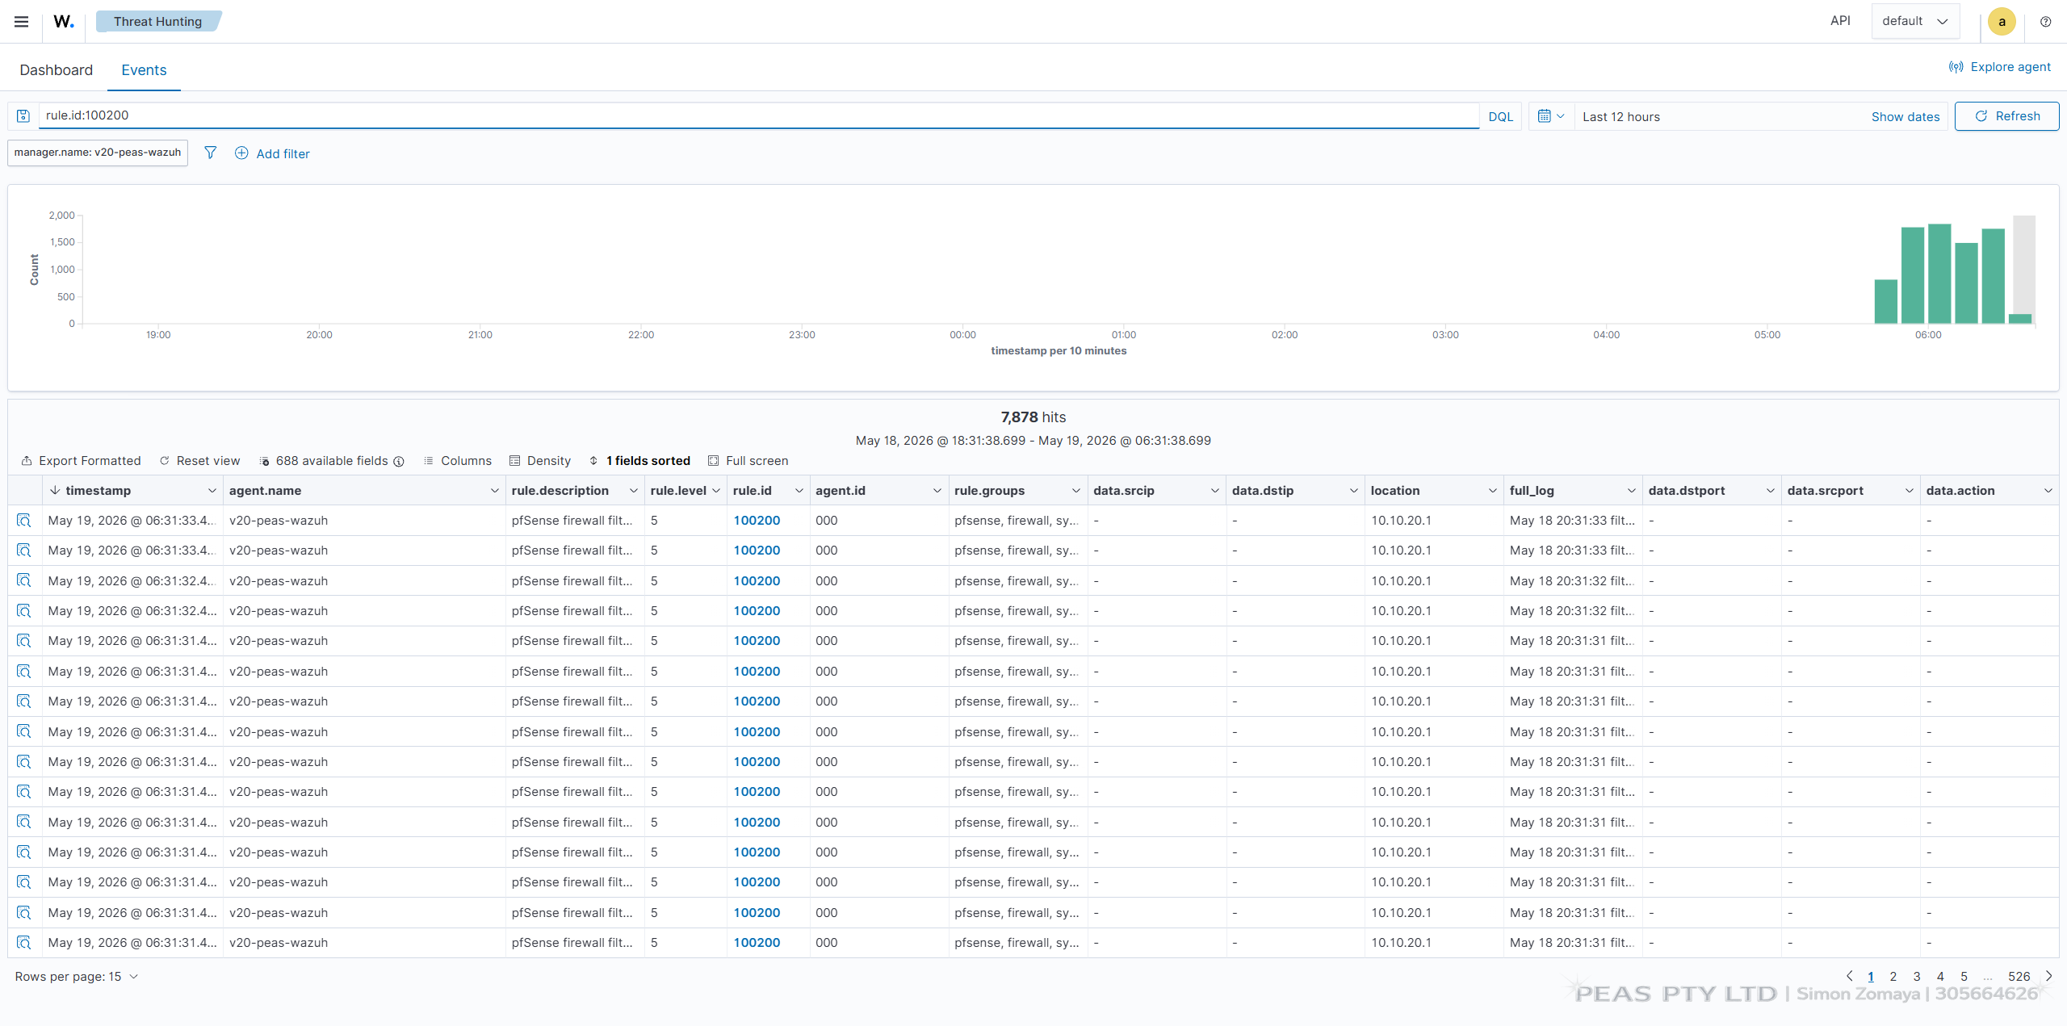Open the filter options funnel icon

tap(210, 153)
